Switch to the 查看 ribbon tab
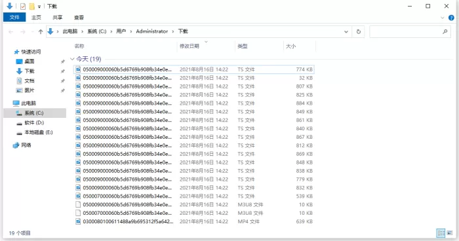Viewport: 459px width, 241px height. (79, 17)
